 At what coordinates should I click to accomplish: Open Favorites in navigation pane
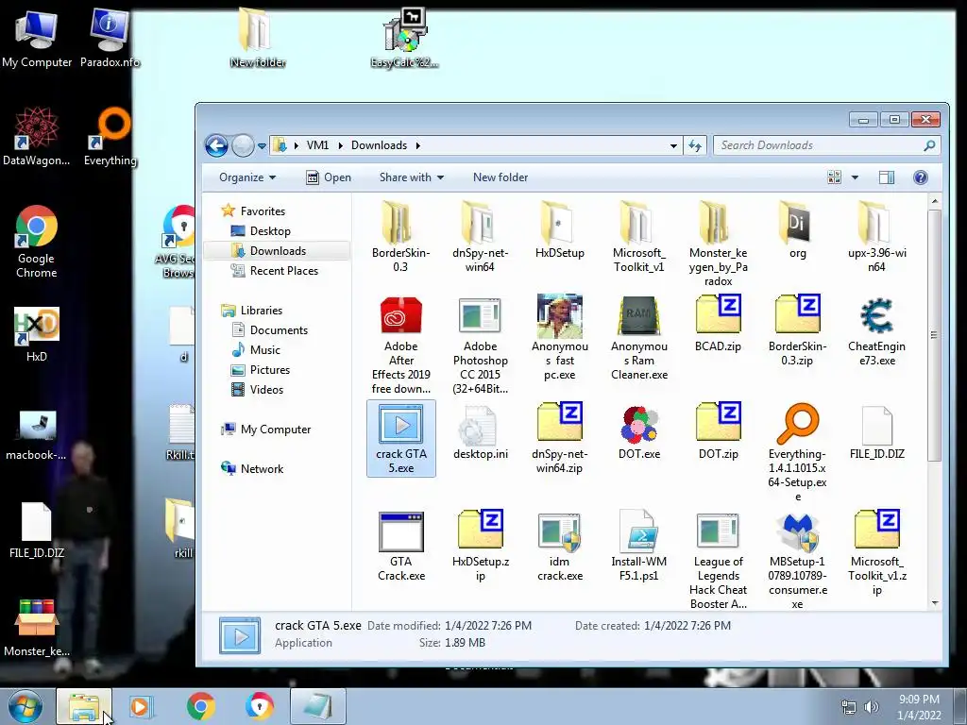(x=253, y=211)
